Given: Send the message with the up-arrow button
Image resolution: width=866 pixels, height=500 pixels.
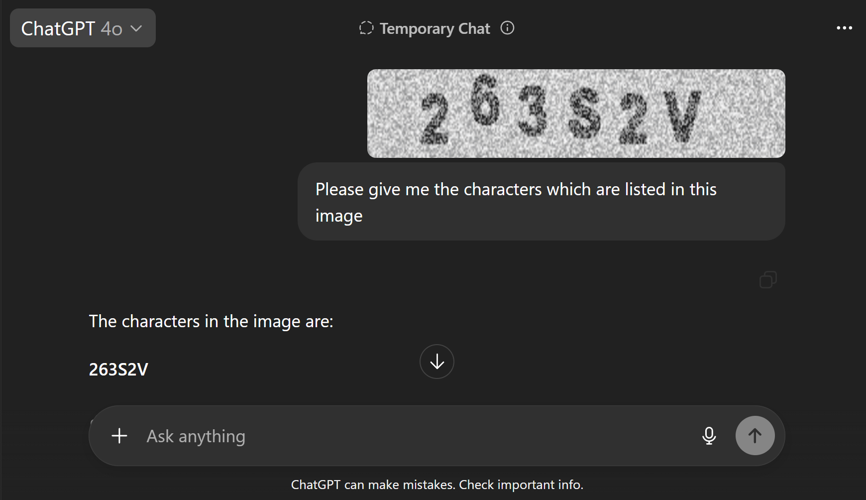Looking at the screenshot, I should pos(755,436).
